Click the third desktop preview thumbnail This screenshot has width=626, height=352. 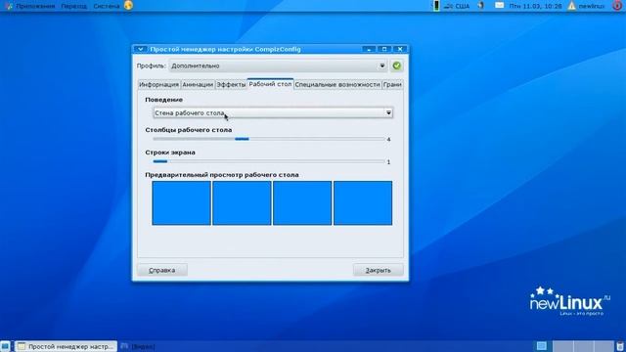coord(302,203)
